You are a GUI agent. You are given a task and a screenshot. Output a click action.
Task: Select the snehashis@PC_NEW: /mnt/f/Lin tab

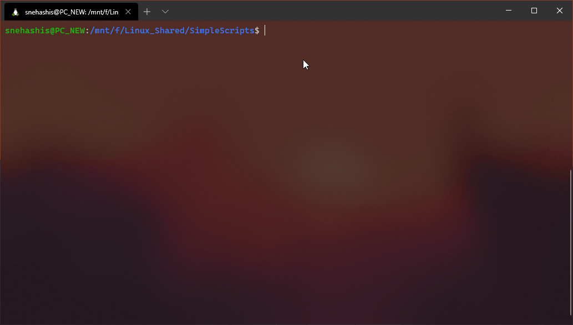point(71,12)
